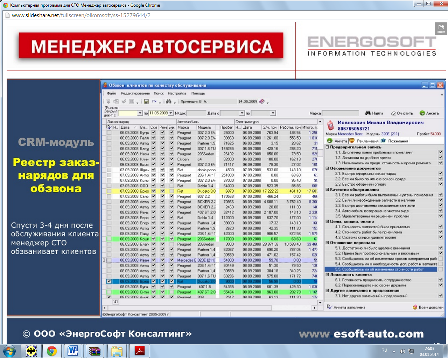Click the purple book icon beside date
Viewport: 448px width, 358px height.
tap(262, 101)
